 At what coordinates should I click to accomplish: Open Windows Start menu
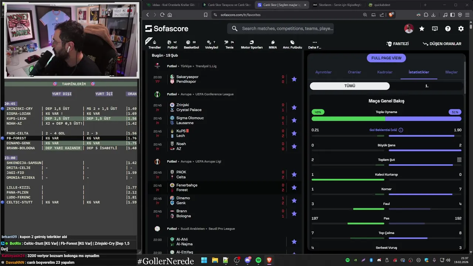tap(204, 260)
